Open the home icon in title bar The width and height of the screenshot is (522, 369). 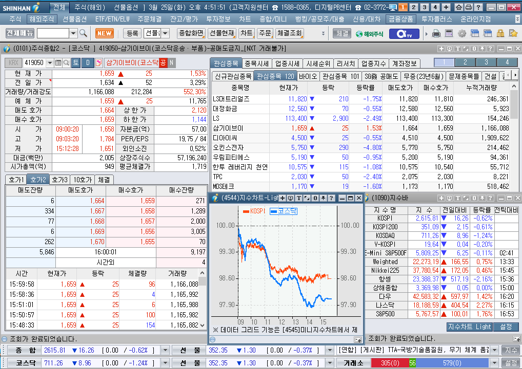[459, 7]
